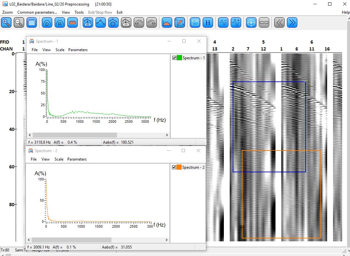Click Spectrum - 1 scrollbar right arrow

(x=167, y=135)
